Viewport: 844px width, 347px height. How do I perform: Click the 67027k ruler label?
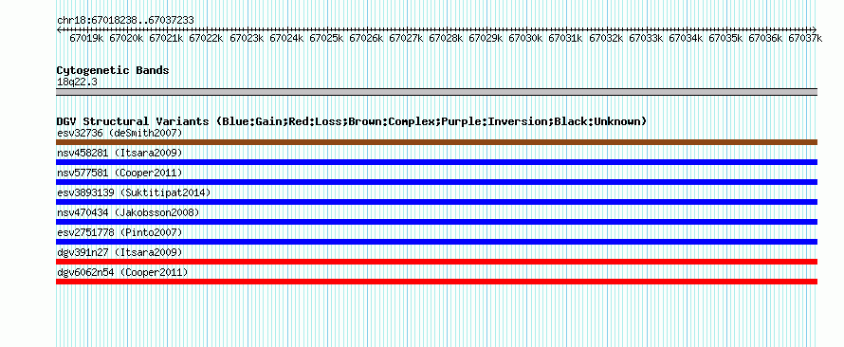point(406,38)
